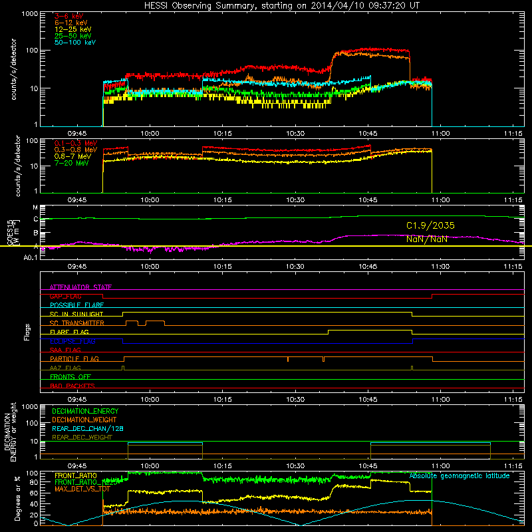The height and width of the screenshot is (532, 532).
Task: Select the orange 6-12 keV legend label
Action: tap(70, 23)
